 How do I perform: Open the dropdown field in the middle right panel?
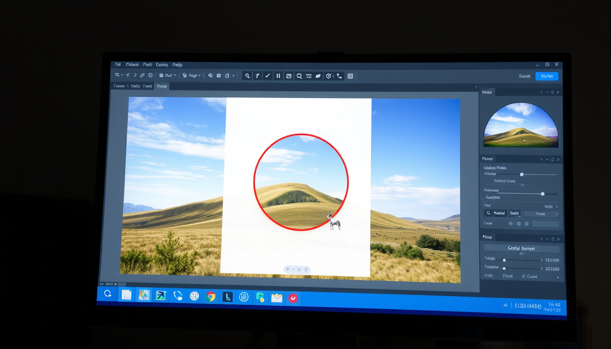(541, 214)
